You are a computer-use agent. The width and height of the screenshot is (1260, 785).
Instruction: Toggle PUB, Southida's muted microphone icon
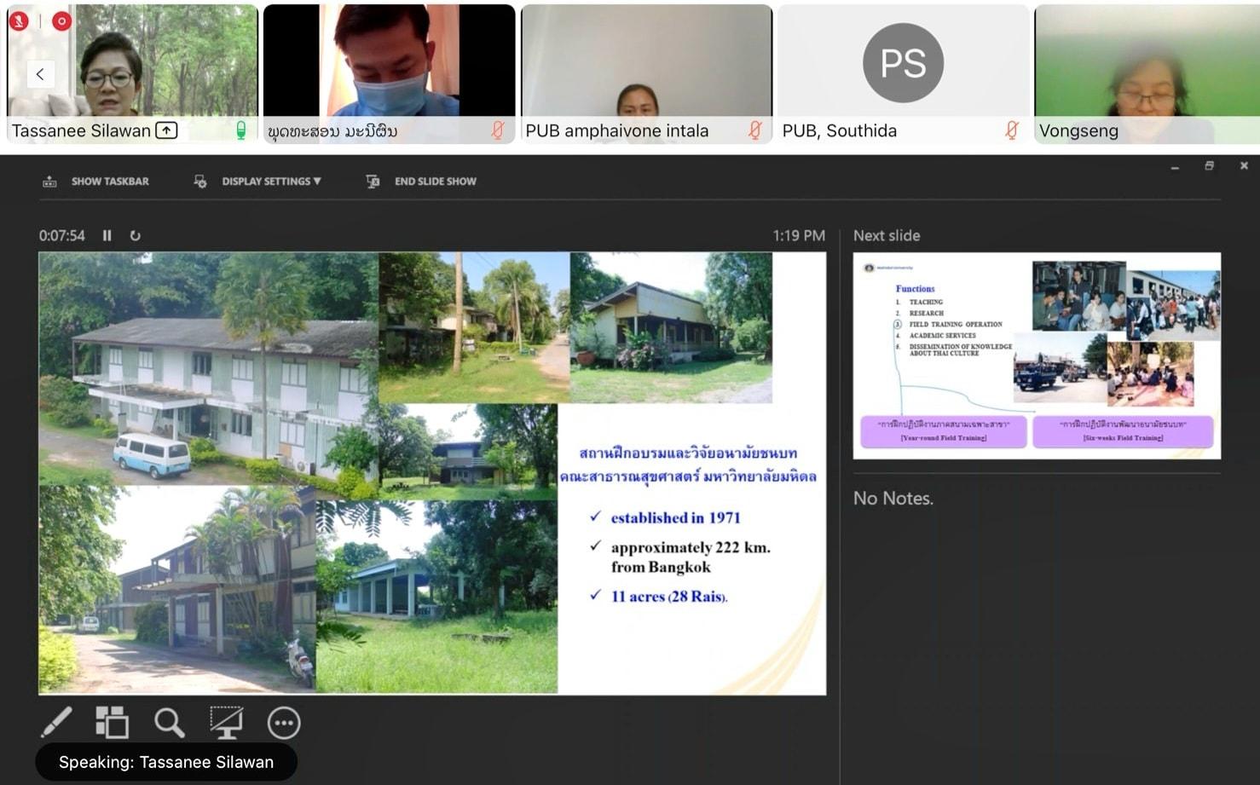pyautogui.click(x=1011, y=130)
